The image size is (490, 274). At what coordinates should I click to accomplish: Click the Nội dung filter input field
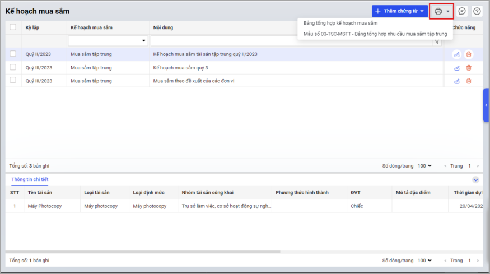tap(291, 41)
